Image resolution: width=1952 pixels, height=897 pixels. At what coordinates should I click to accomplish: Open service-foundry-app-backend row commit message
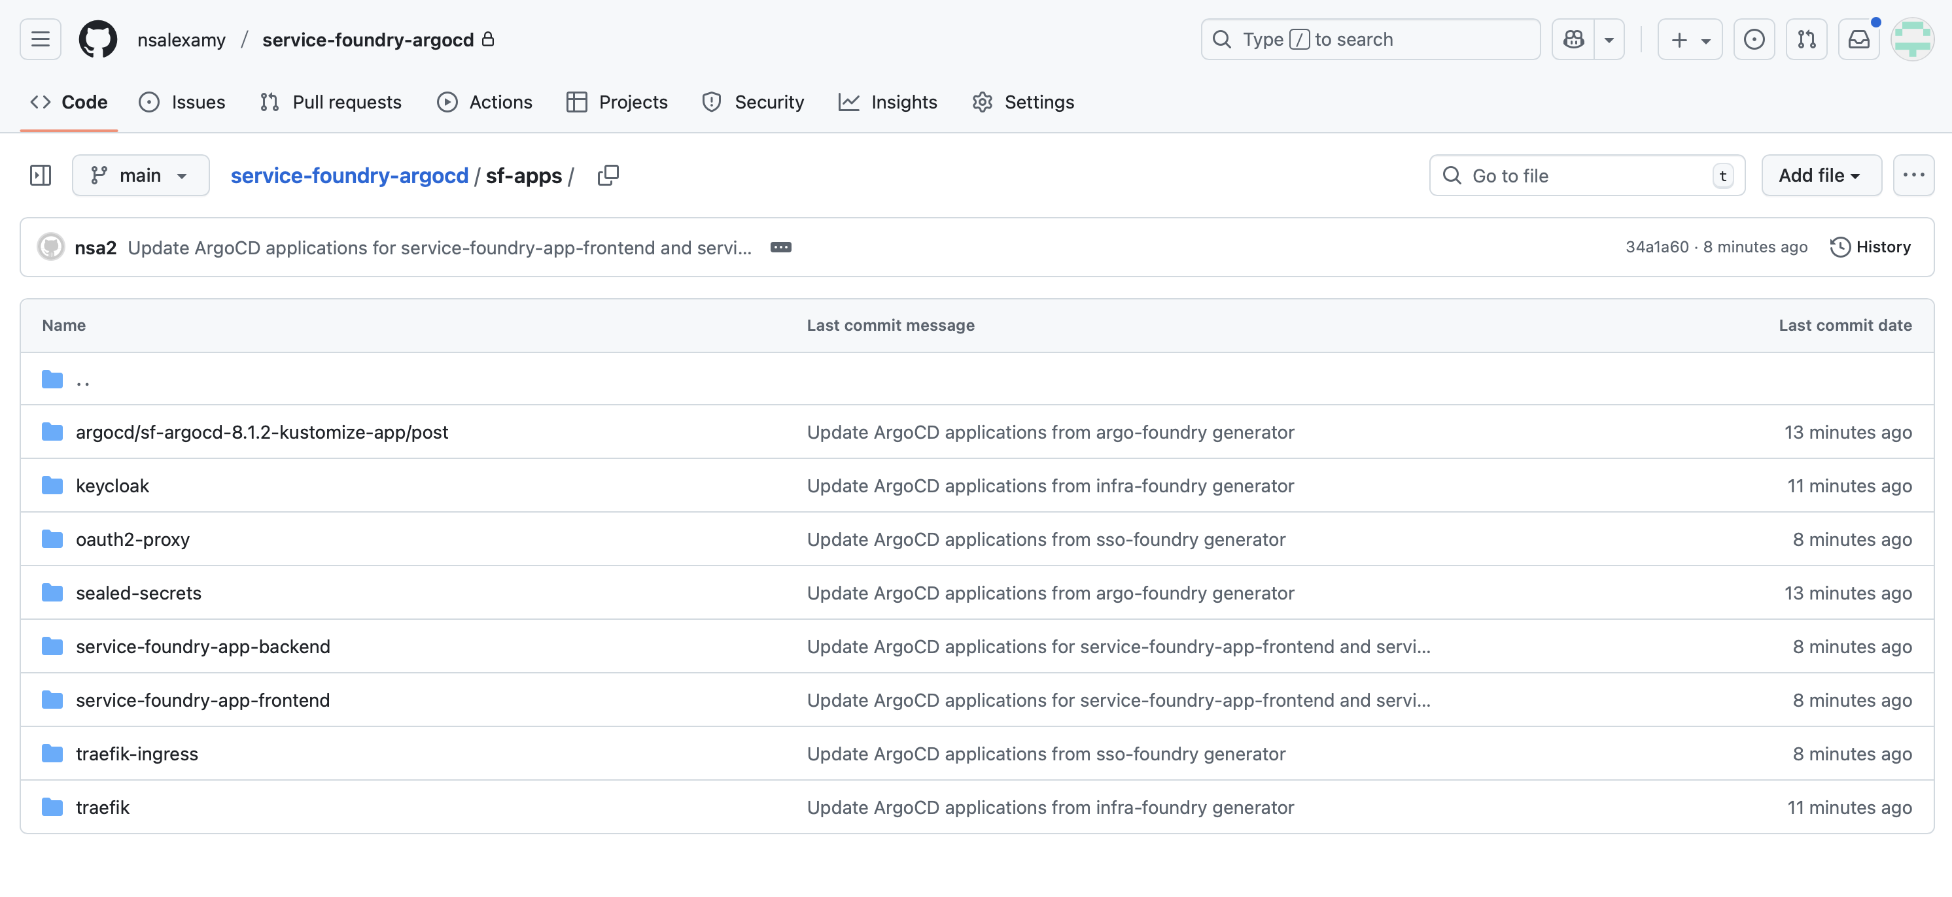(1119, 646)
